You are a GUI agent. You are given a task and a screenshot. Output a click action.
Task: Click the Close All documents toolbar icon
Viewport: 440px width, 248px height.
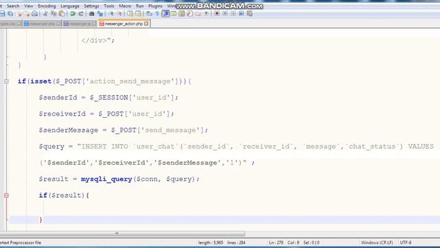tap(27, 14)
